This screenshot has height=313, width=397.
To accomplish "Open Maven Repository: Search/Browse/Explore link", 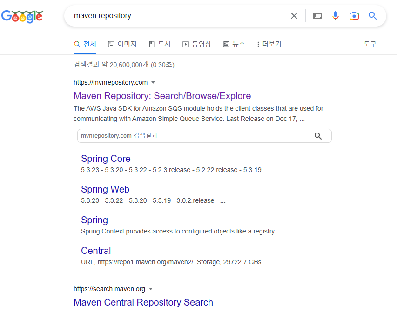I will 162,96.
